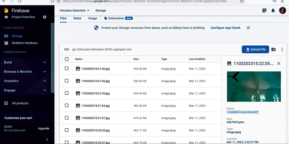The width and height of the screenshot is (289, 144).
Task: Open All products grid icon
Action: point(6,103)
